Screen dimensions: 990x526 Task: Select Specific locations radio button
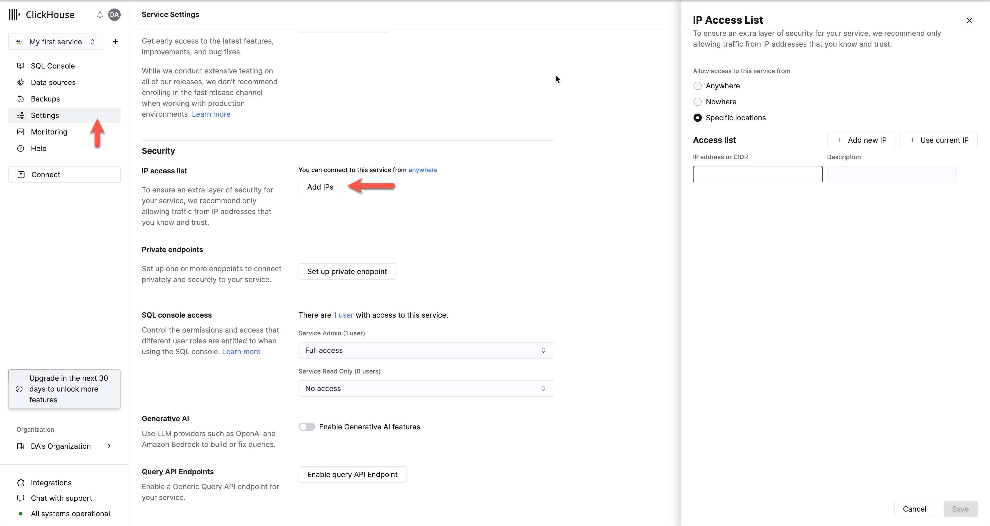[x=697, y=118]
